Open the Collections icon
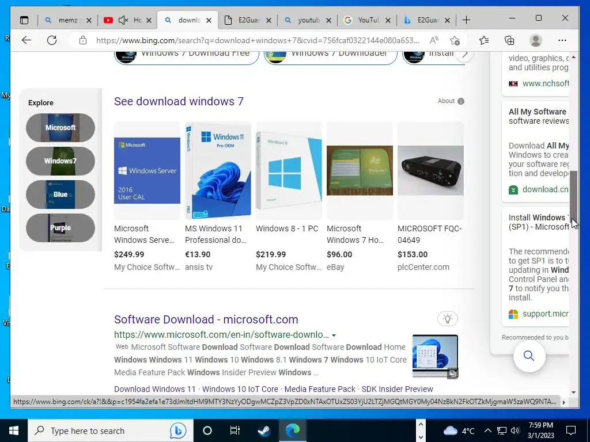Image resolution: width=590 pixels, height=442 pixels. tap(509, 40)
